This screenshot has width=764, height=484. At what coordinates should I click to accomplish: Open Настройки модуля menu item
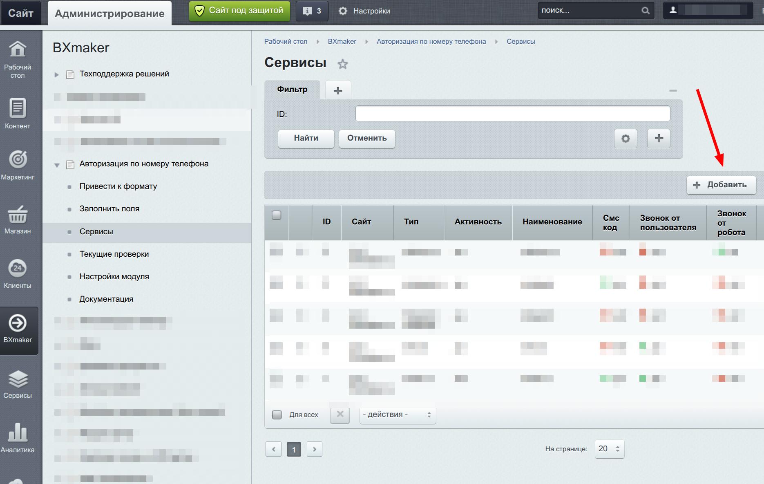pos(114,276)
